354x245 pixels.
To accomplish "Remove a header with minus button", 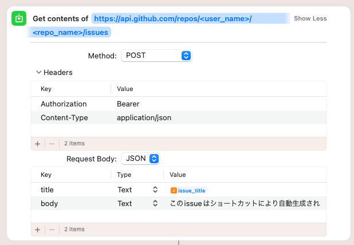I will [52, 144].
